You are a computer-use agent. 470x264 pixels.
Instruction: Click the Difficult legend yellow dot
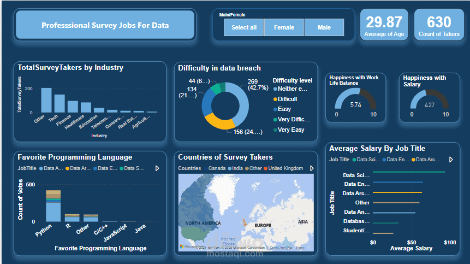point(275,99)
